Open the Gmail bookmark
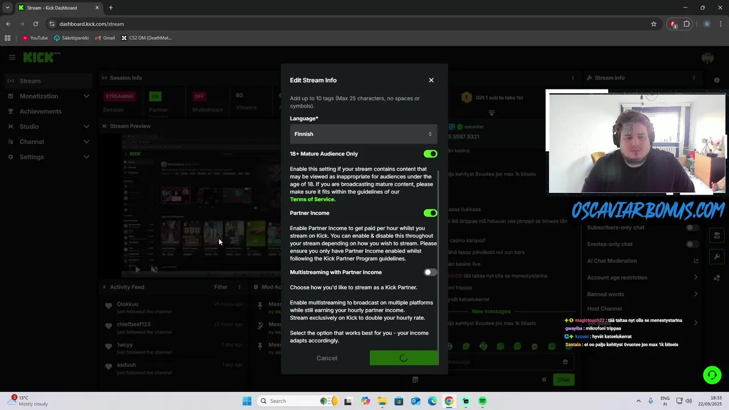This screenshot has height=410, width=729. point(105,38)
